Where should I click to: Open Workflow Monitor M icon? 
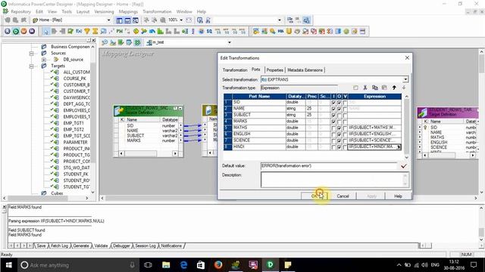32,31
